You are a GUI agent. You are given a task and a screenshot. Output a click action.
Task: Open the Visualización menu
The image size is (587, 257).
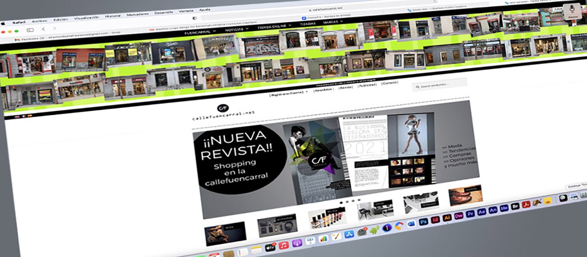86,17
